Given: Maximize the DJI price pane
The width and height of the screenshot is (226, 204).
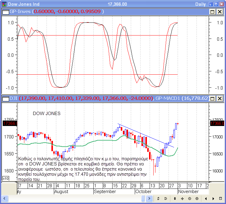Looking at the screenshot, I should tap(212, 98).
